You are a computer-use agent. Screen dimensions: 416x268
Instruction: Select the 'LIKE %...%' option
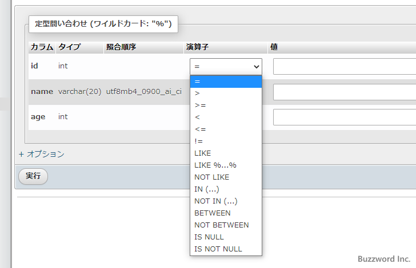point(226,165)
